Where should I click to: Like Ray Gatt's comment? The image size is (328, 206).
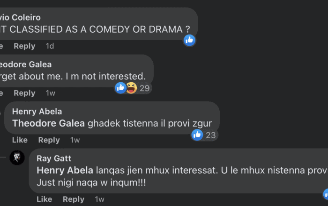(44, 199)
